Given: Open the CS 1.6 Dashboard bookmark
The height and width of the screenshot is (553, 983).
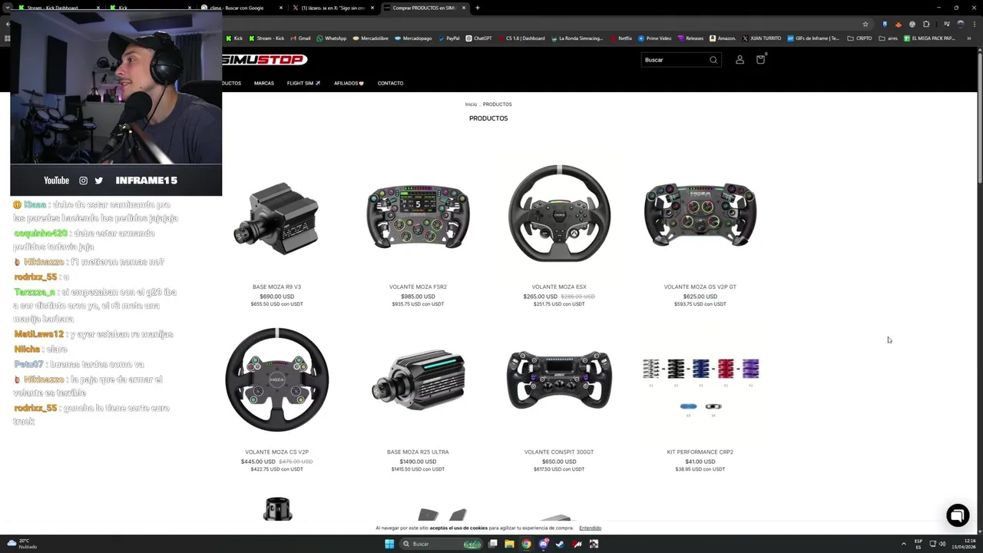Looking at the screenshot, I should pos(522,38).
